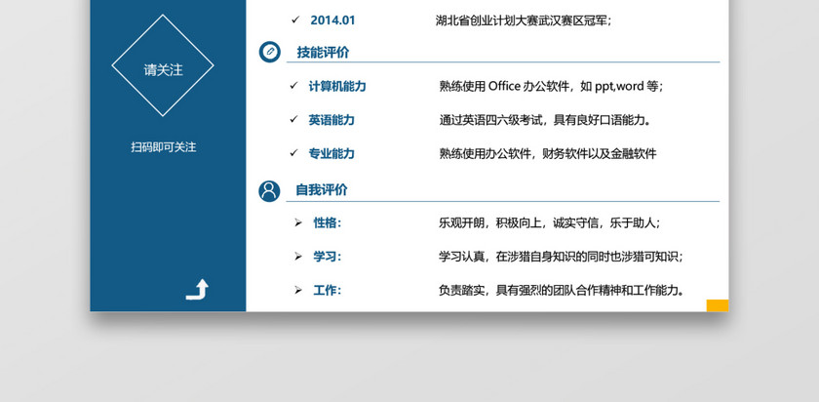Click the person icon beside 自我评价
Screen dimensions: 819x402
click(x=269, y=191)
